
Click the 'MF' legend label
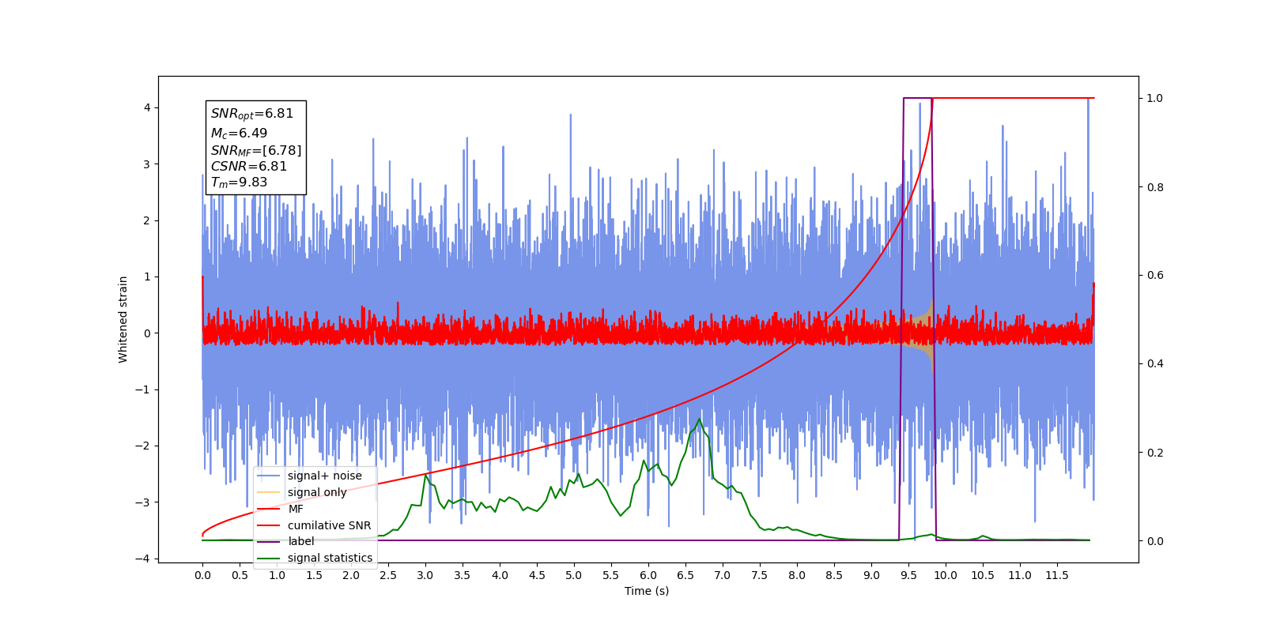coord(296,509)
